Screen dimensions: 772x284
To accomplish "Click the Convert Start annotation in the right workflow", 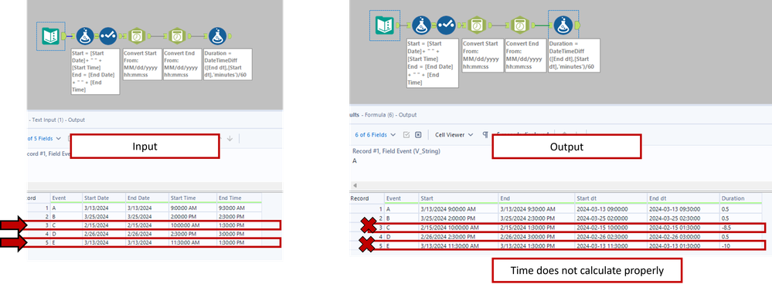I will click(x=483, y=55).
